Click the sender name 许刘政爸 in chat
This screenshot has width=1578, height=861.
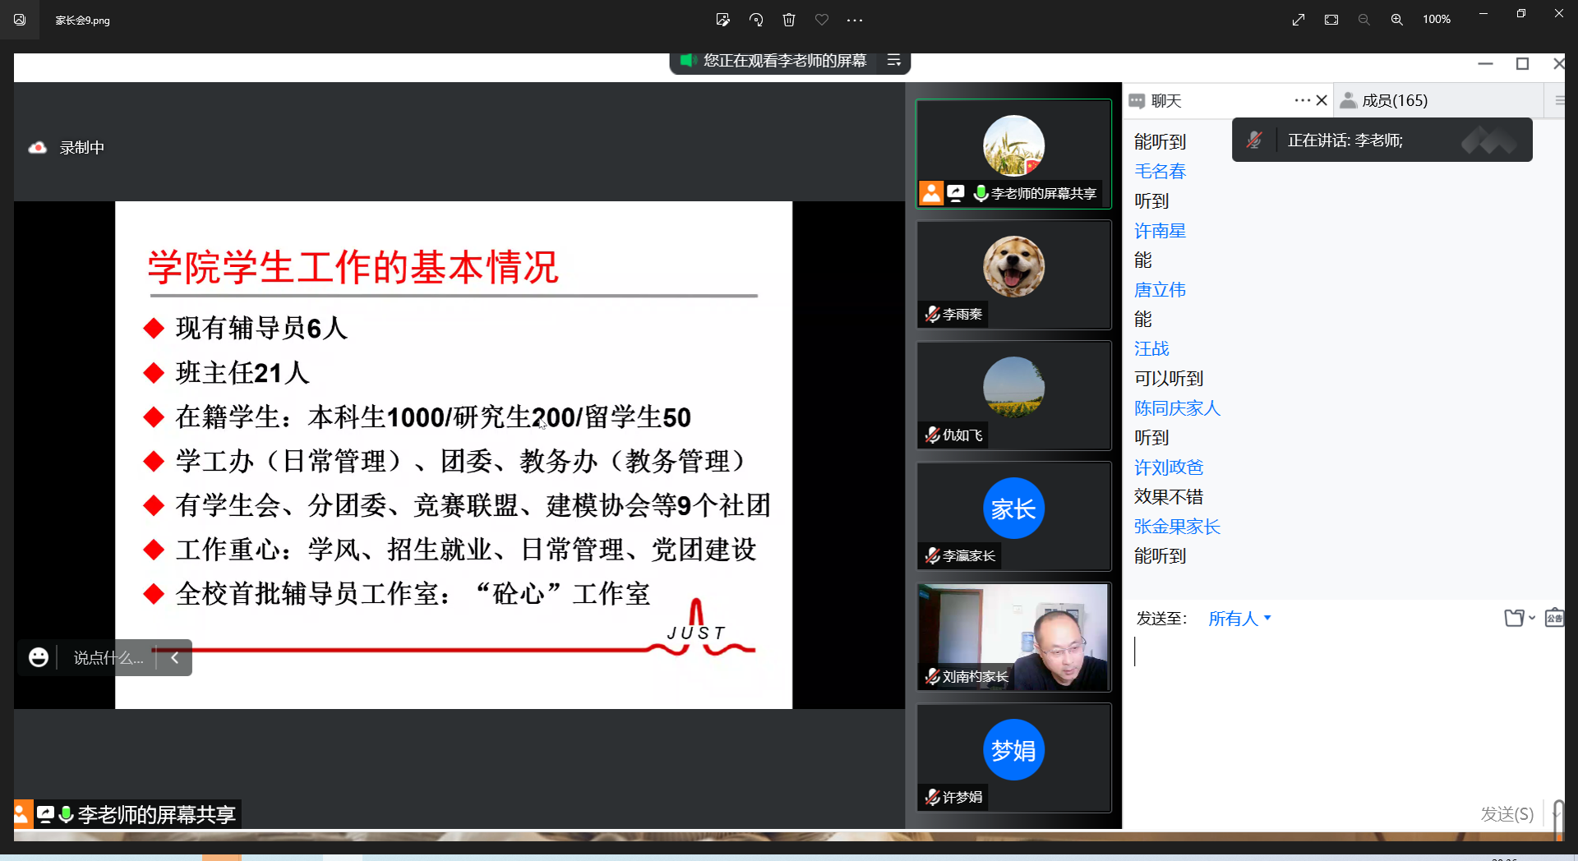coord(1168,467)
